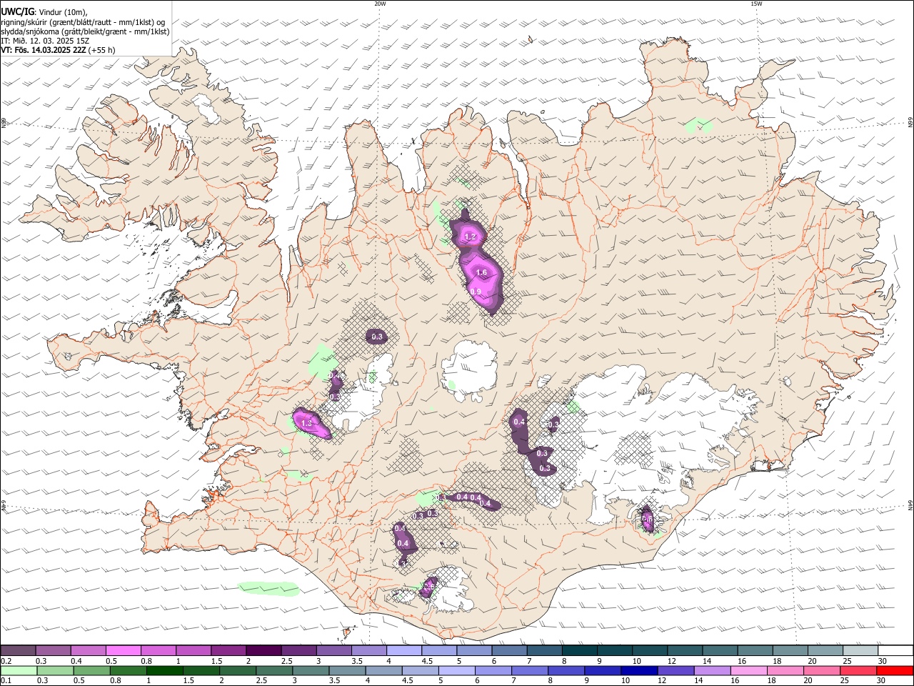Click the 1.3 snowfall value on the map
914x686 pixels.
pyautogui.click(x=307, y=424)
